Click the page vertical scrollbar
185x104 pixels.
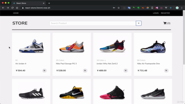tap(184, 38)
